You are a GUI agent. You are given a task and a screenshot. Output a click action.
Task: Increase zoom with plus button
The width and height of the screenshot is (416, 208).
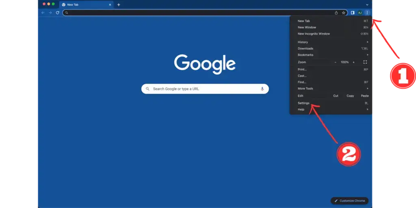(353, 62)
